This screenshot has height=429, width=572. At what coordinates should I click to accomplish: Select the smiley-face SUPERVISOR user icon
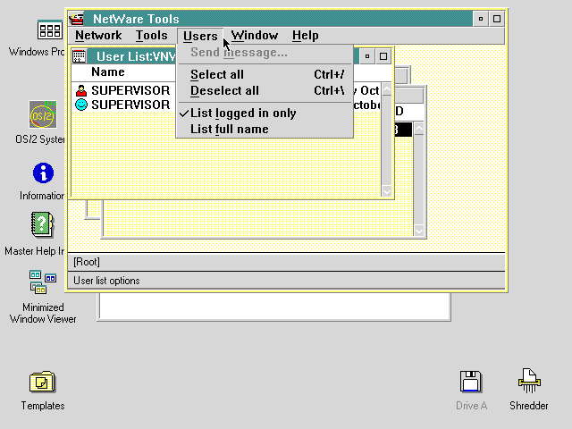point(81,105)
